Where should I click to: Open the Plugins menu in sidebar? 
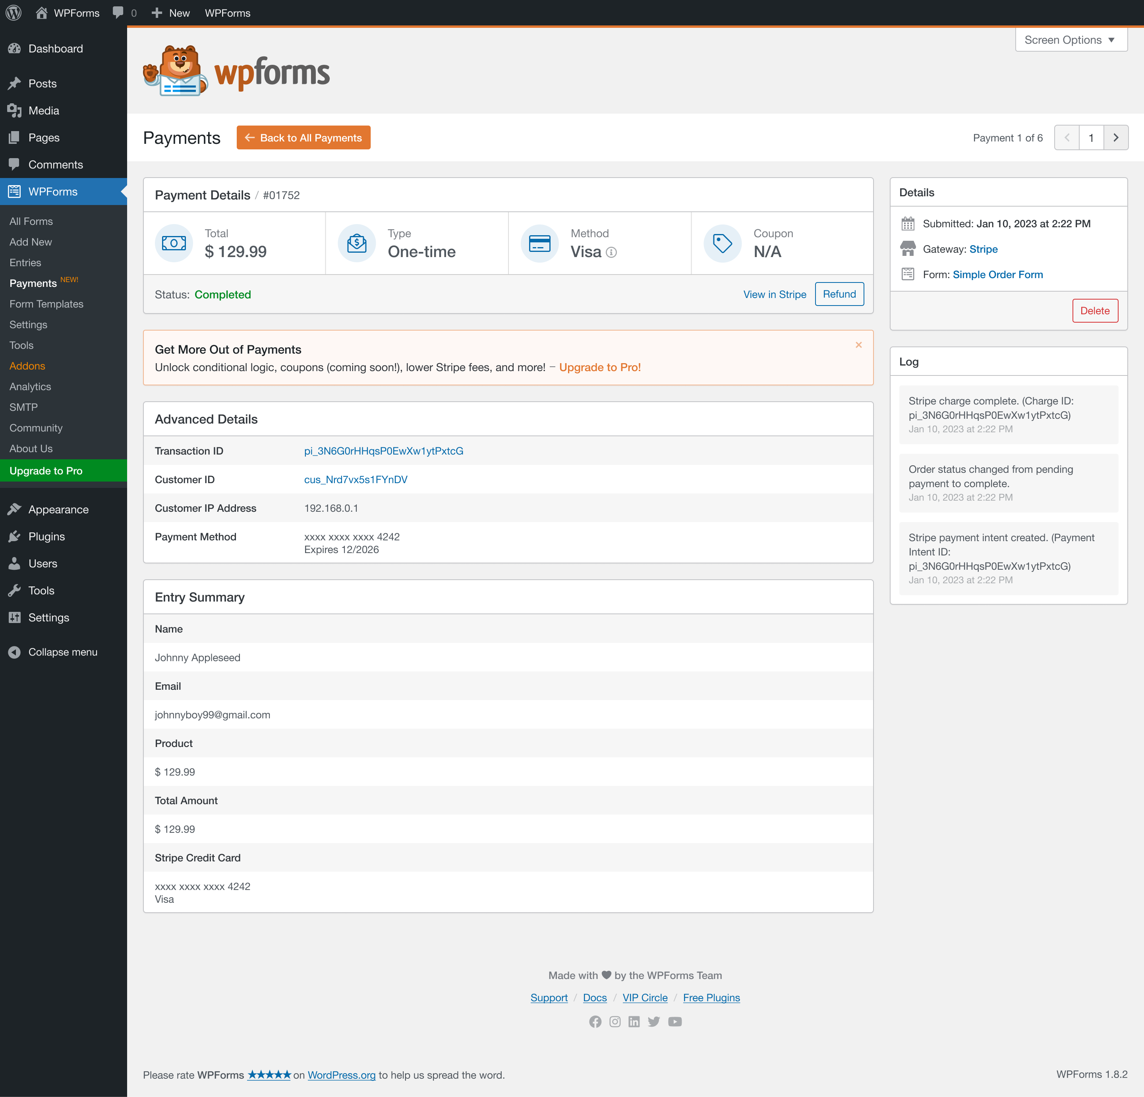[x=47, y=536]
